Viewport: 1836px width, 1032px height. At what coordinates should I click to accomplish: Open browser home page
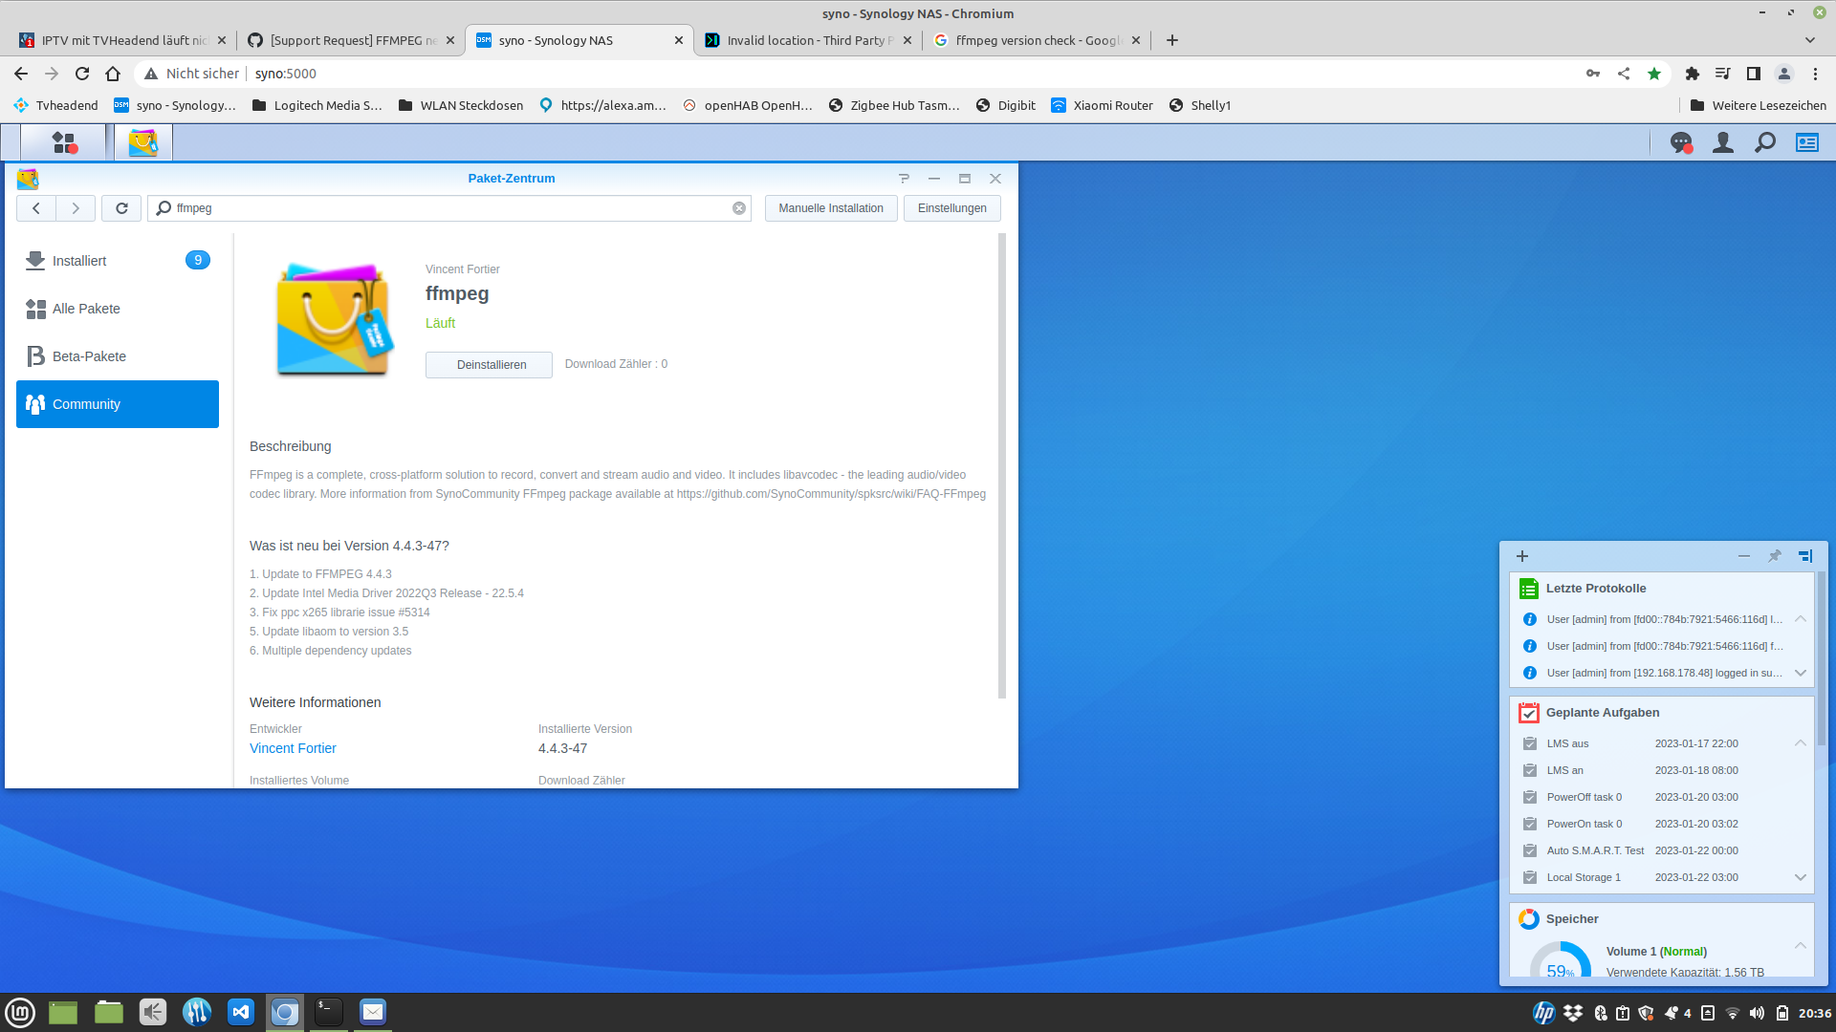click(113, 74)
